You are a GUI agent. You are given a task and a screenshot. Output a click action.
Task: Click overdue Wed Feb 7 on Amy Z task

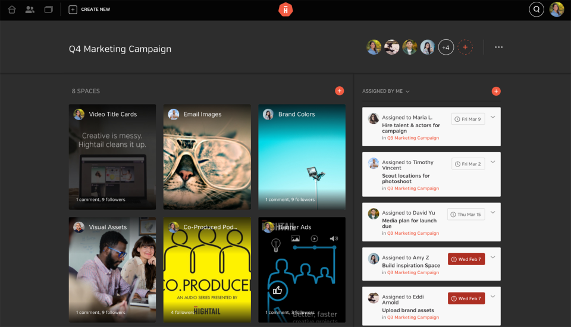point(466,259)
